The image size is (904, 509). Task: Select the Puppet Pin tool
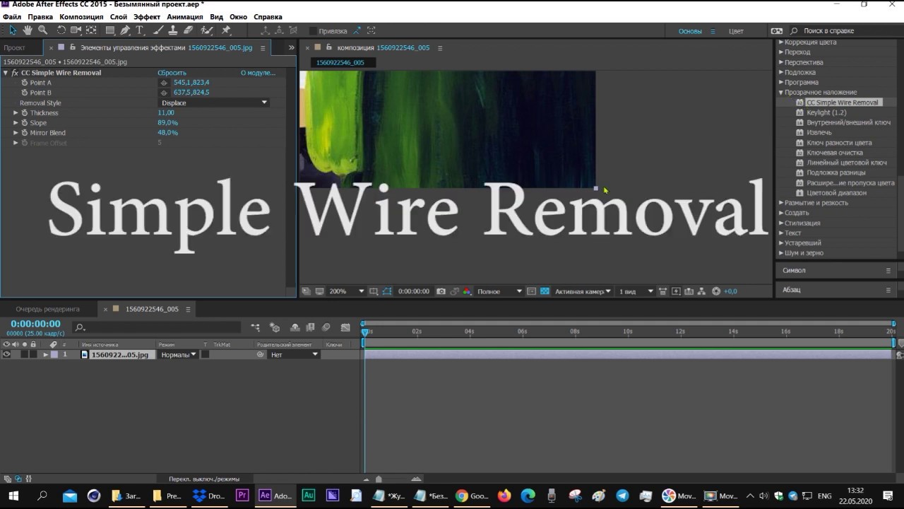[226, 30]
